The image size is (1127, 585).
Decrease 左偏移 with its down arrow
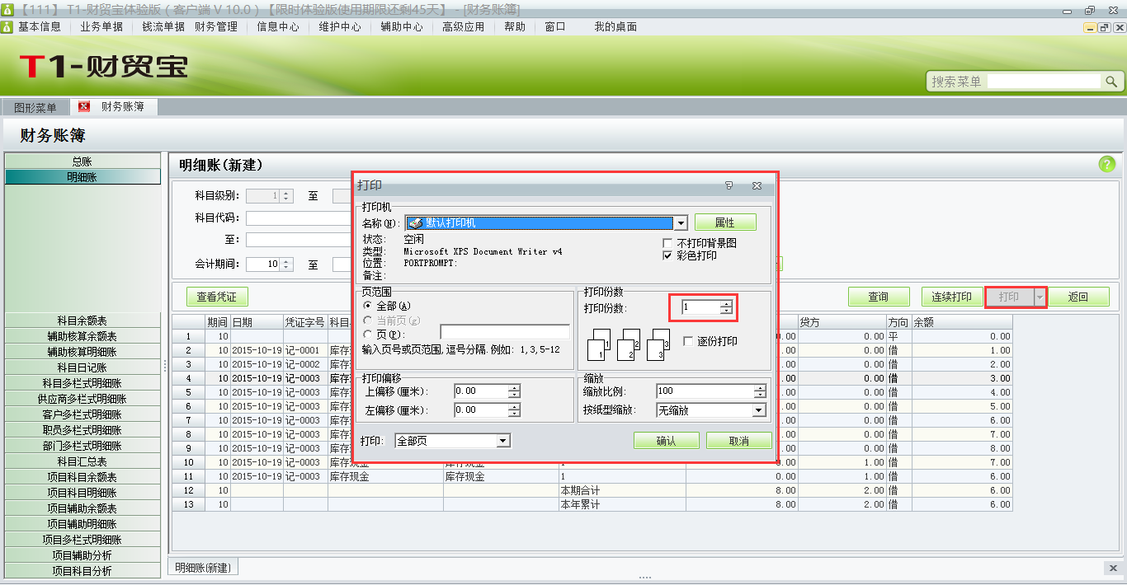(514, 414)
